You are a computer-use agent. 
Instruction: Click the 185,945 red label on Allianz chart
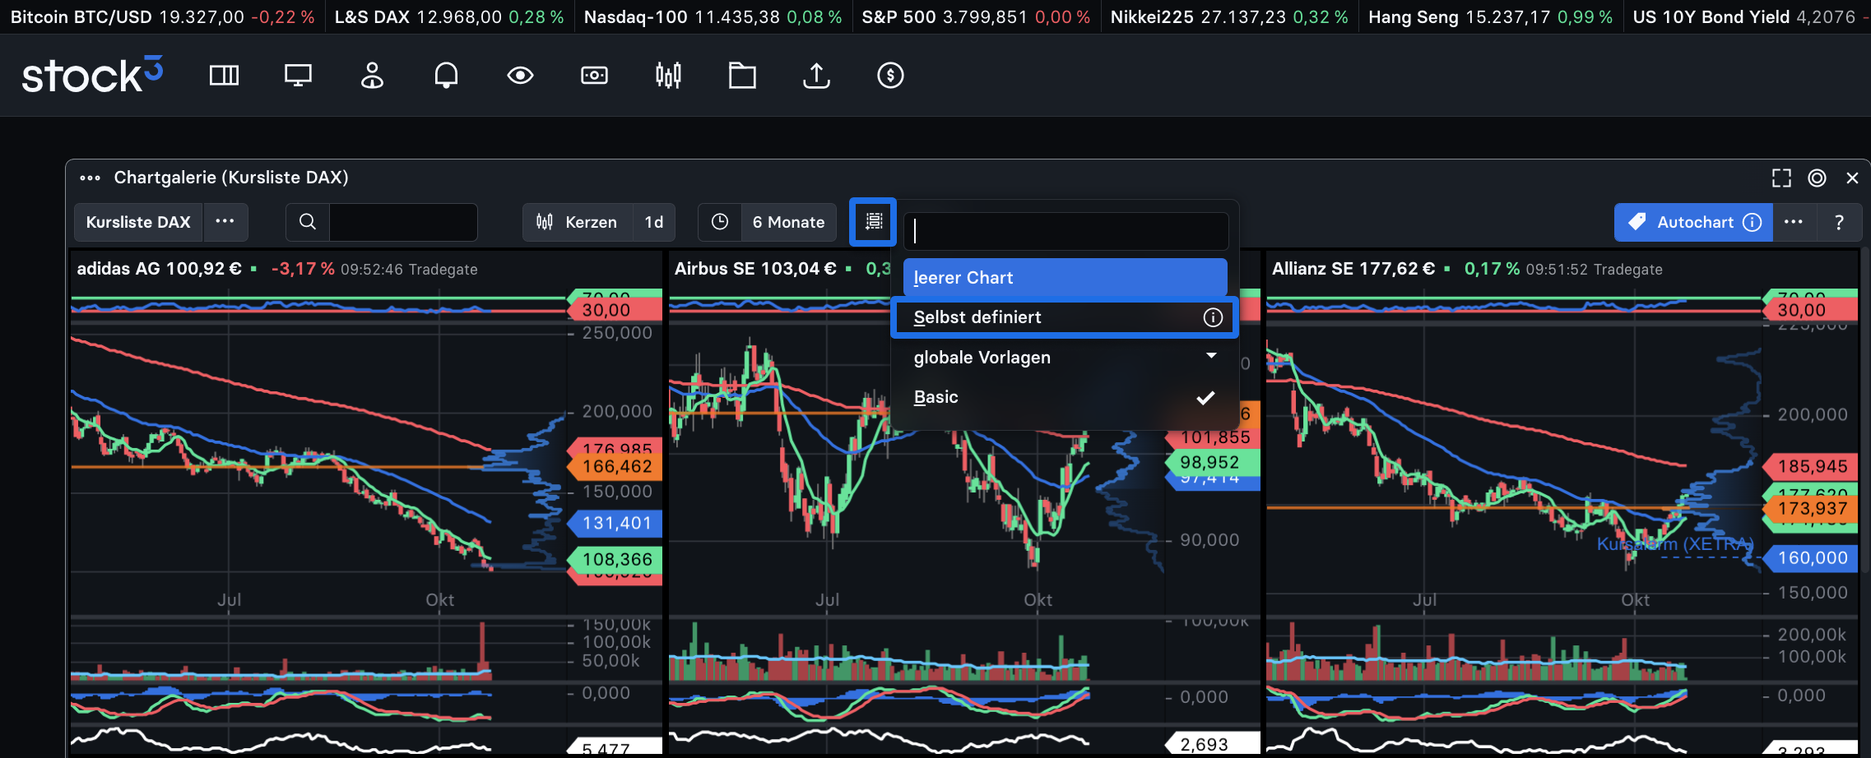pyautogui.click(x=1810, y=466)
